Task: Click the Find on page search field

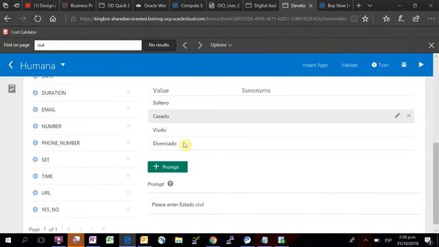Action: point(88,45)
